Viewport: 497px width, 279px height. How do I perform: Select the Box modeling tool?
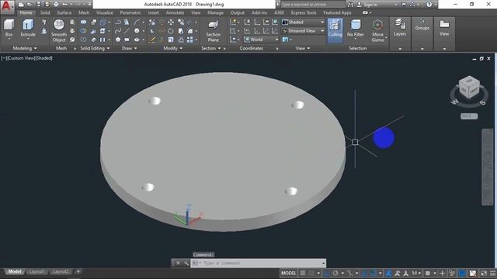tap(9, 28)
